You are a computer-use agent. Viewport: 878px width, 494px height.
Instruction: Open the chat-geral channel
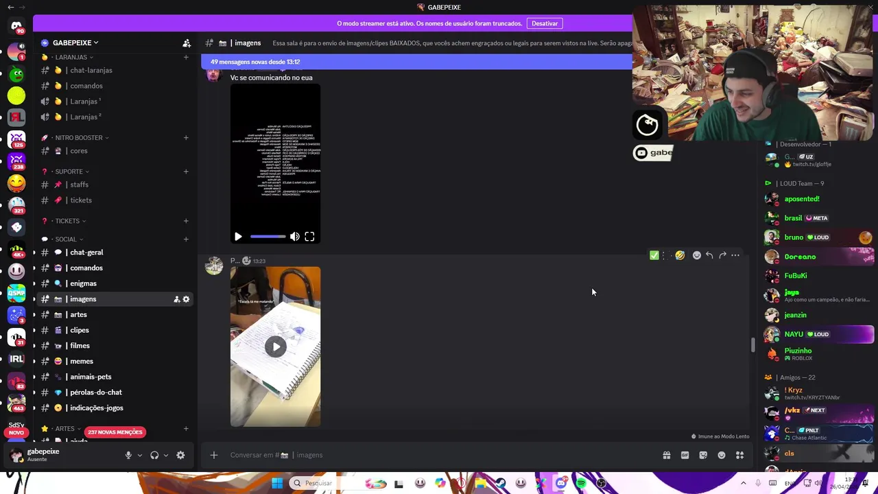(115, 252)
